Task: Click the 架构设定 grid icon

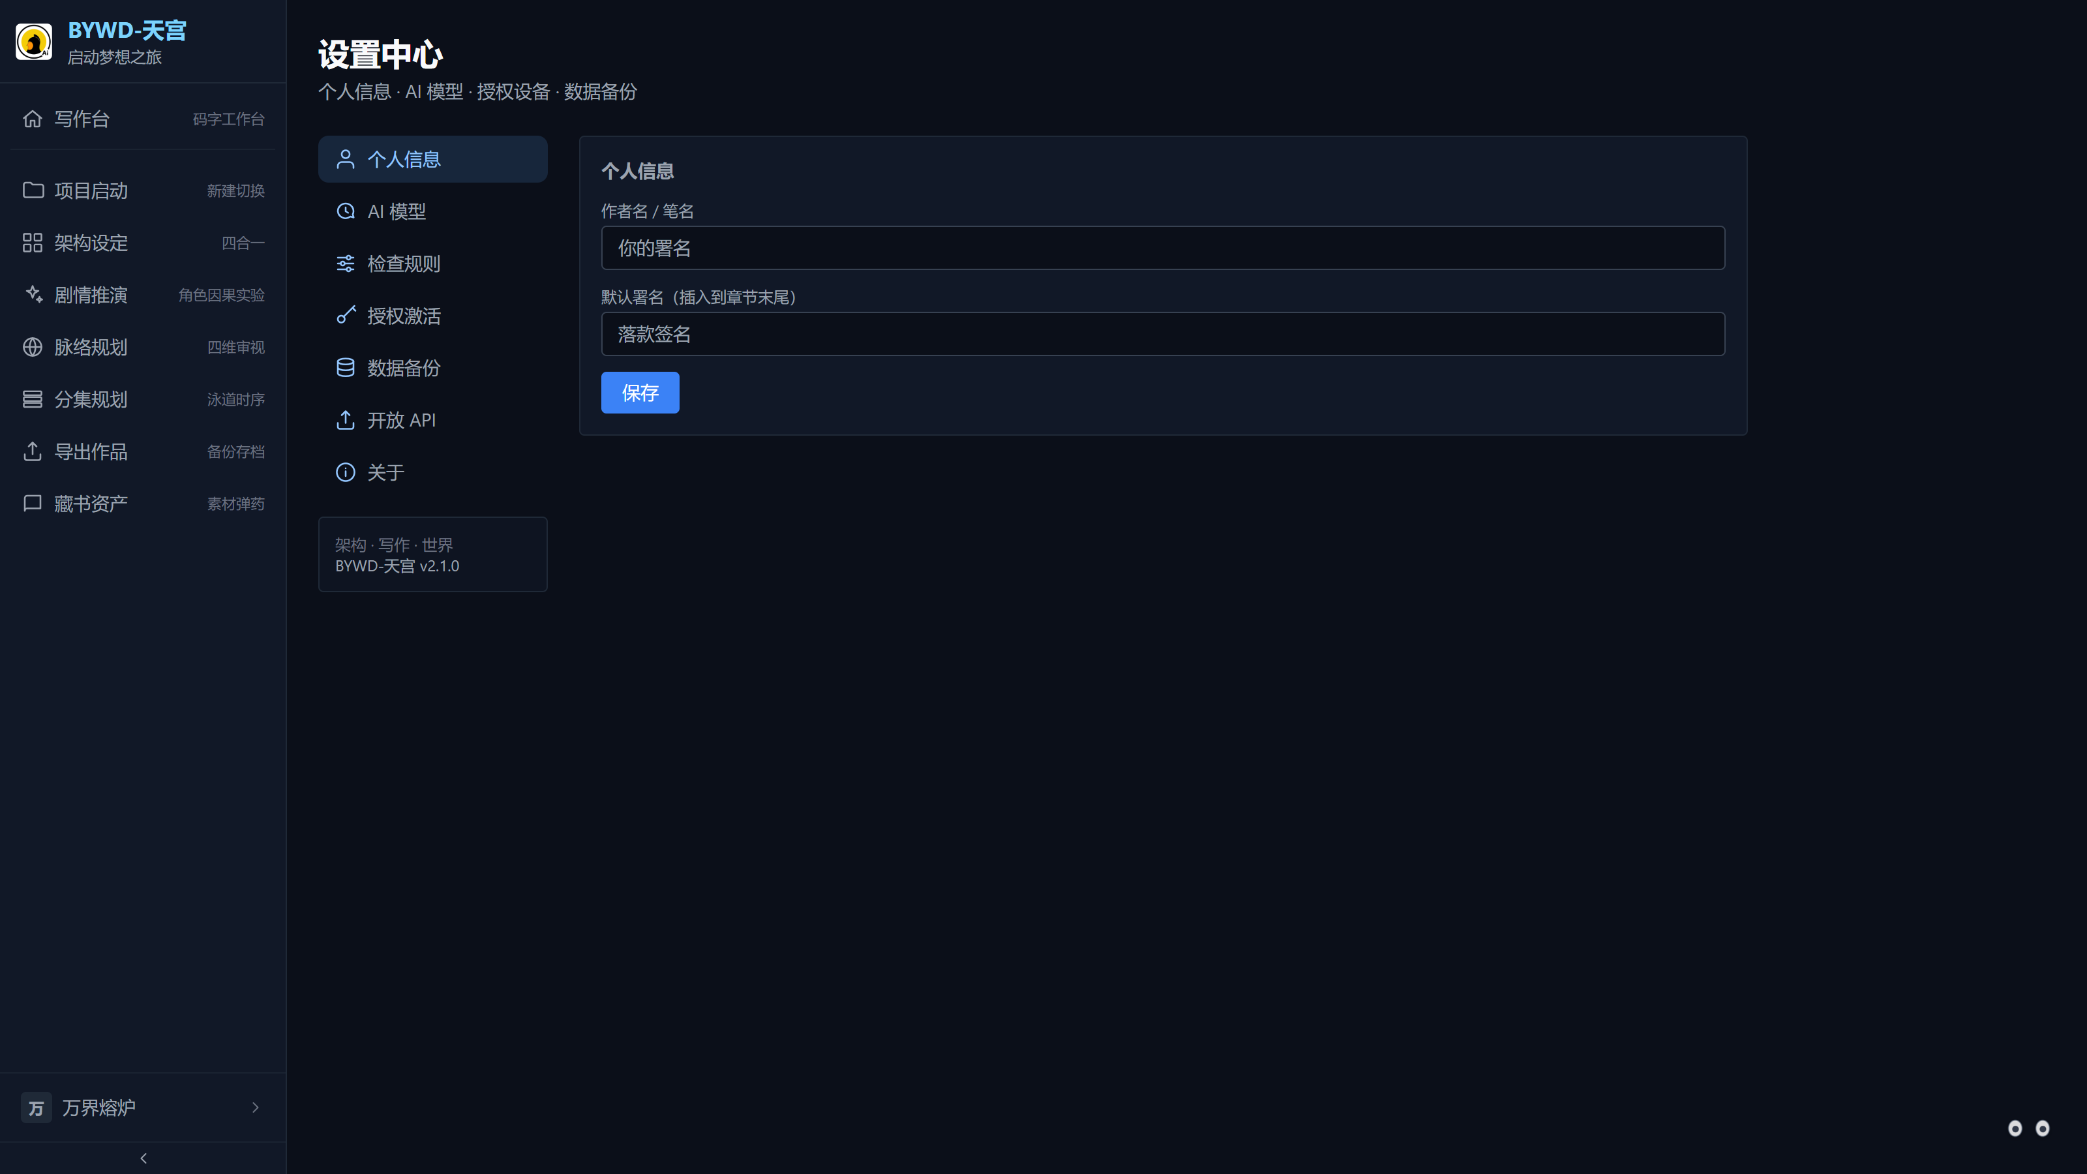Action: (x=33, y=243)
